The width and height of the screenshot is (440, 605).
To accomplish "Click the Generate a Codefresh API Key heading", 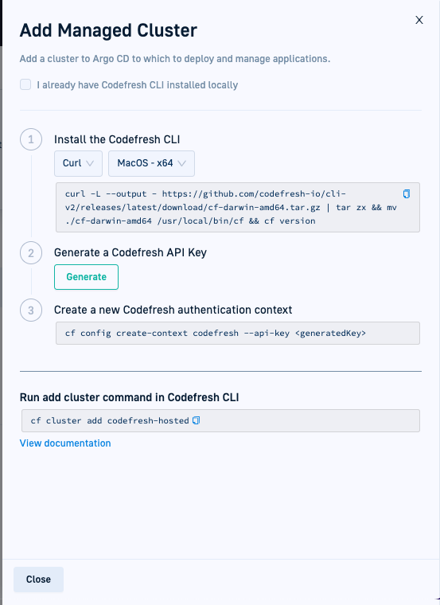I will pyautogui.click(x=130, y=252).
